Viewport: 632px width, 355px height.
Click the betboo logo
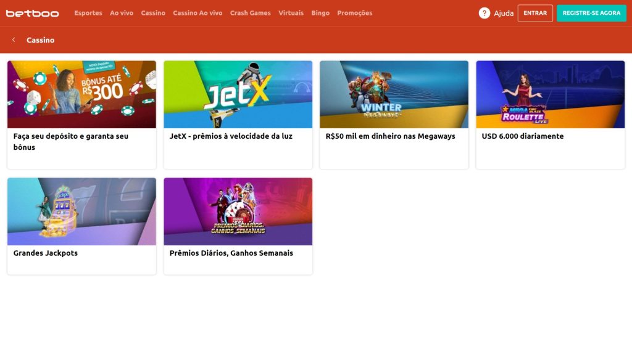point(32,14)
